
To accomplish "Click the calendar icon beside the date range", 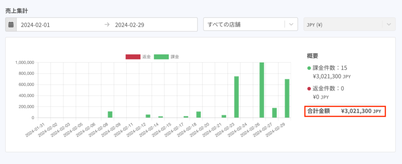I will 11,25.
